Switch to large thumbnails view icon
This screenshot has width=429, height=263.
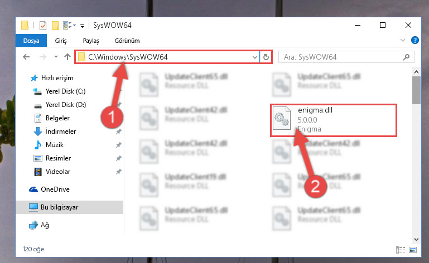[x=413, y=250]
